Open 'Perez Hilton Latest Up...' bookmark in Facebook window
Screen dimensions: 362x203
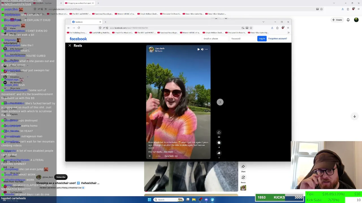(258, 33)
